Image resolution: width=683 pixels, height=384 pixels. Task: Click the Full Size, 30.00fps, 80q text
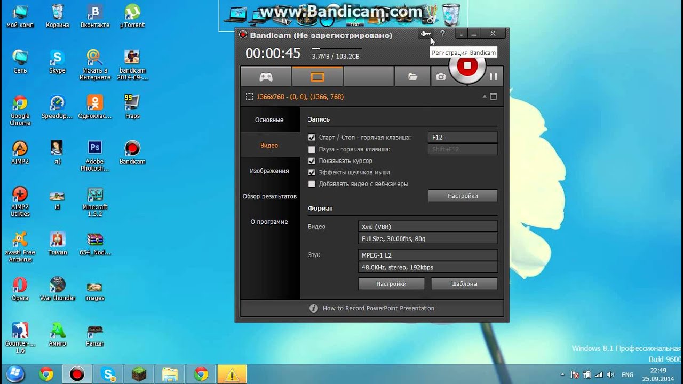pyautogui.click(x=393, y=239)
